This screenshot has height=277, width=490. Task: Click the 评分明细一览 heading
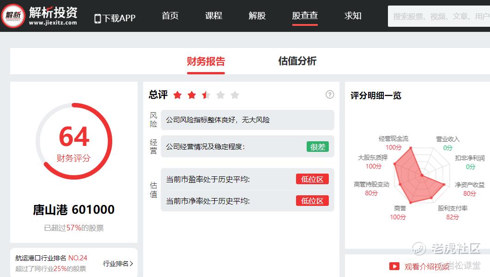coord(375,95)
